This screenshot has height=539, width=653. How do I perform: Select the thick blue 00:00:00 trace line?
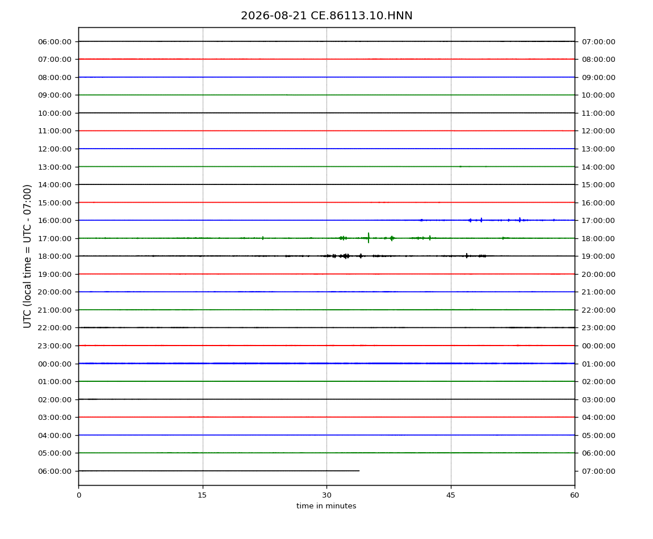click(x=326, y=363)
